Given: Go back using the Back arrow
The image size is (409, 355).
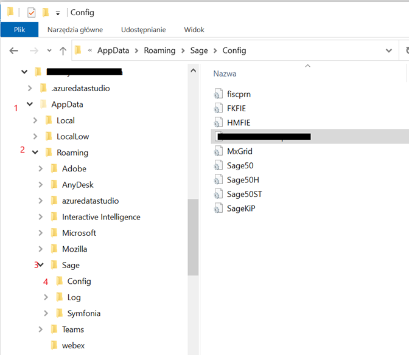Looking at the screenshot, I should point(13,50).
